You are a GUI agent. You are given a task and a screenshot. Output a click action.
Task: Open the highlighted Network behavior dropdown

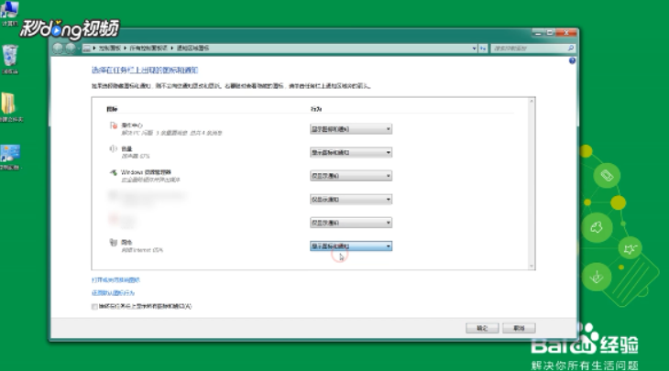click(x=351, y=246)
